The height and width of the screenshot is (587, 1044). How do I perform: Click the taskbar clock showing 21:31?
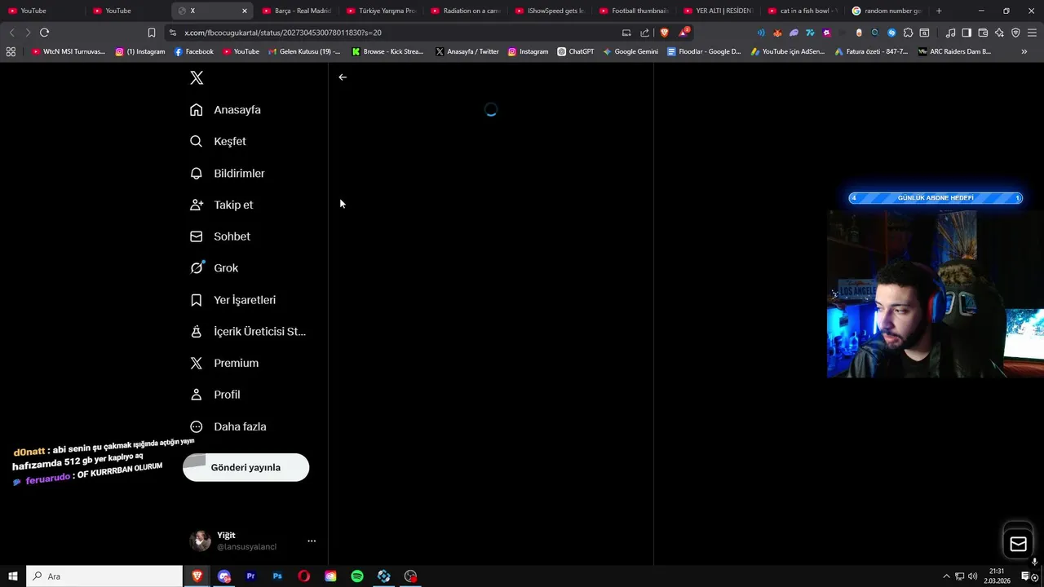[997, 576]
